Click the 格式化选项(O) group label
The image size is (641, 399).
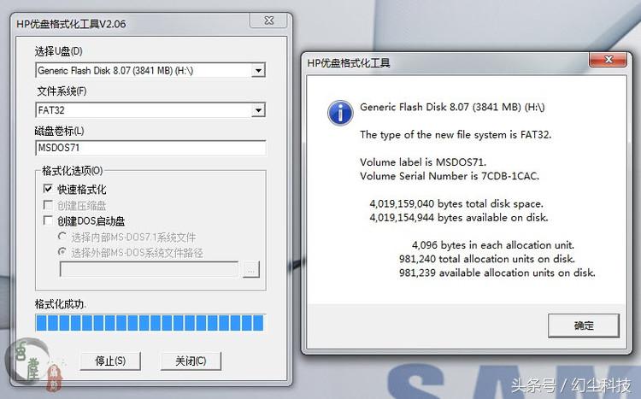tap(73, 171)
